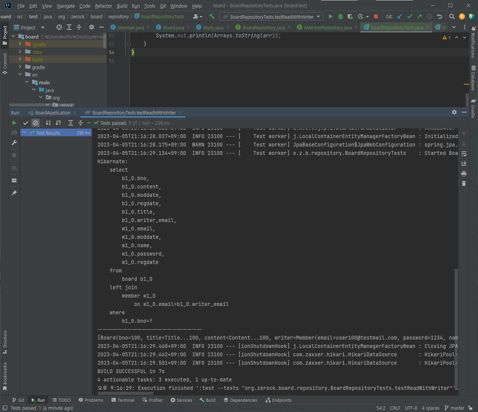
Task: Toggle scroll to end of console
Action: pyautogui.click(x=464, y=164)
